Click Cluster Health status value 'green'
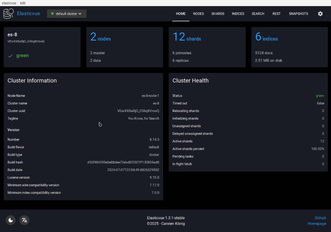This screenshot has width=331, height=232. (320, 96)
